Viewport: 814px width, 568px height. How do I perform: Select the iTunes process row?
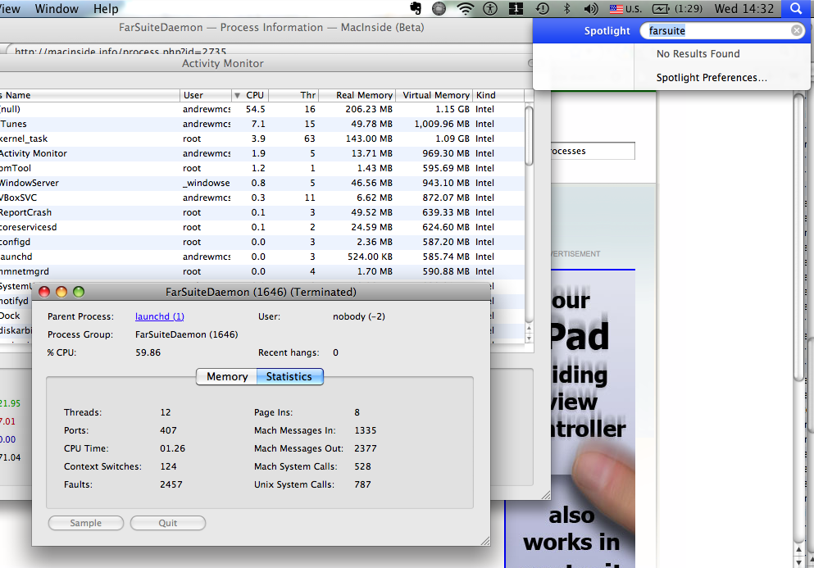[261, 124]
